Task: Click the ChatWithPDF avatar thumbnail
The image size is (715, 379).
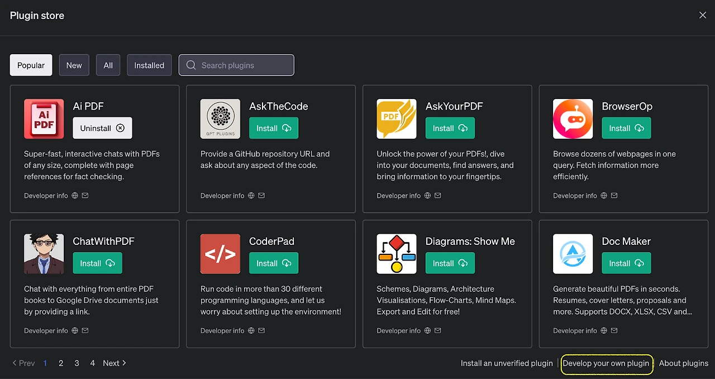Action: [44, 254]
